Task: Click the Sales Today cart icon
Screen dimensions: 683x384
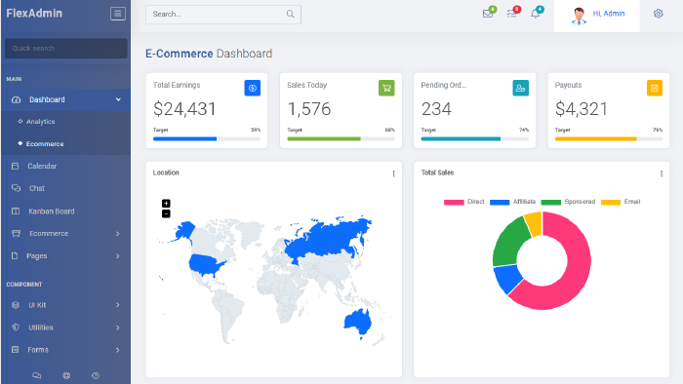Action: click(x=386, y=88)
